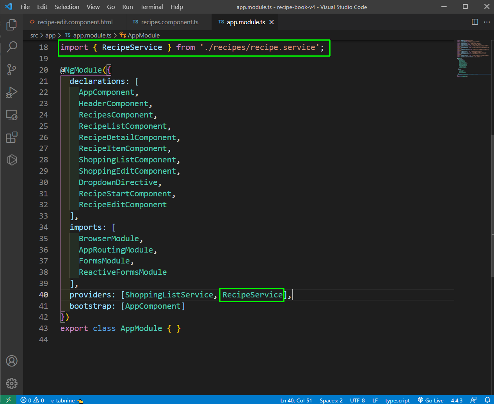The height and width of the screenshot is (404, 494).
Task: Open the Selection menu
Action: pyautogui.click(x=67, y=7)
